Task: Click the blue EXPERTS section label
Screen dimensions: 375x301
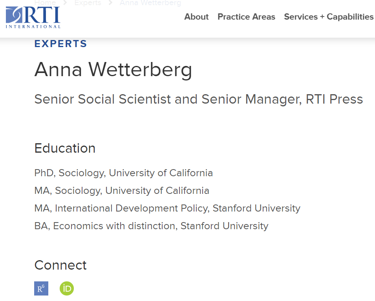Action: tap(60, 44)
